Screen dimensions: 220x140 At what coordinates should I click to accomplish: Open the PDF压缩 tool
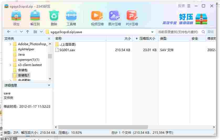(132, 18)
